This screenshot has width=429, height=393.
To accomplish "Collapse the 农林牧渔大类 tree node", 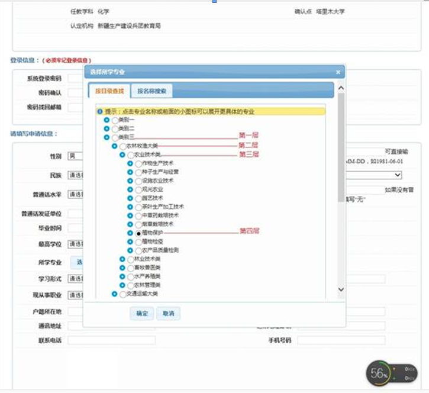I will click(x=114, y=146).
